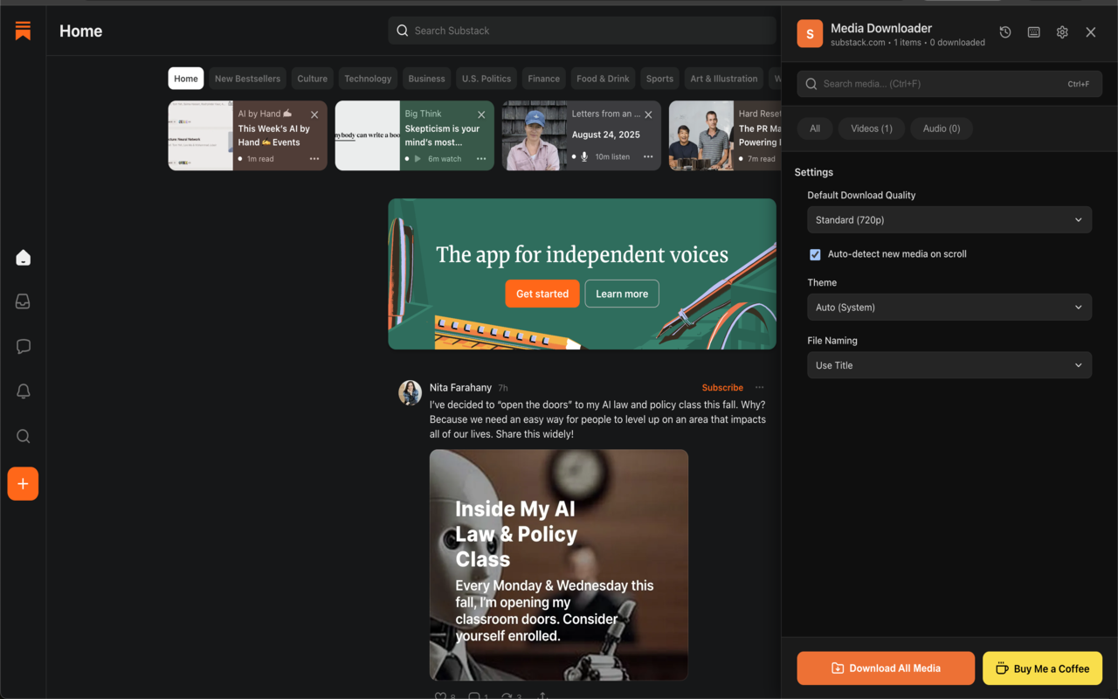The height and width of the screenshot is (699, 1118).
Task: Filter media by Videos (1)
Action: (x=872, y=128)
